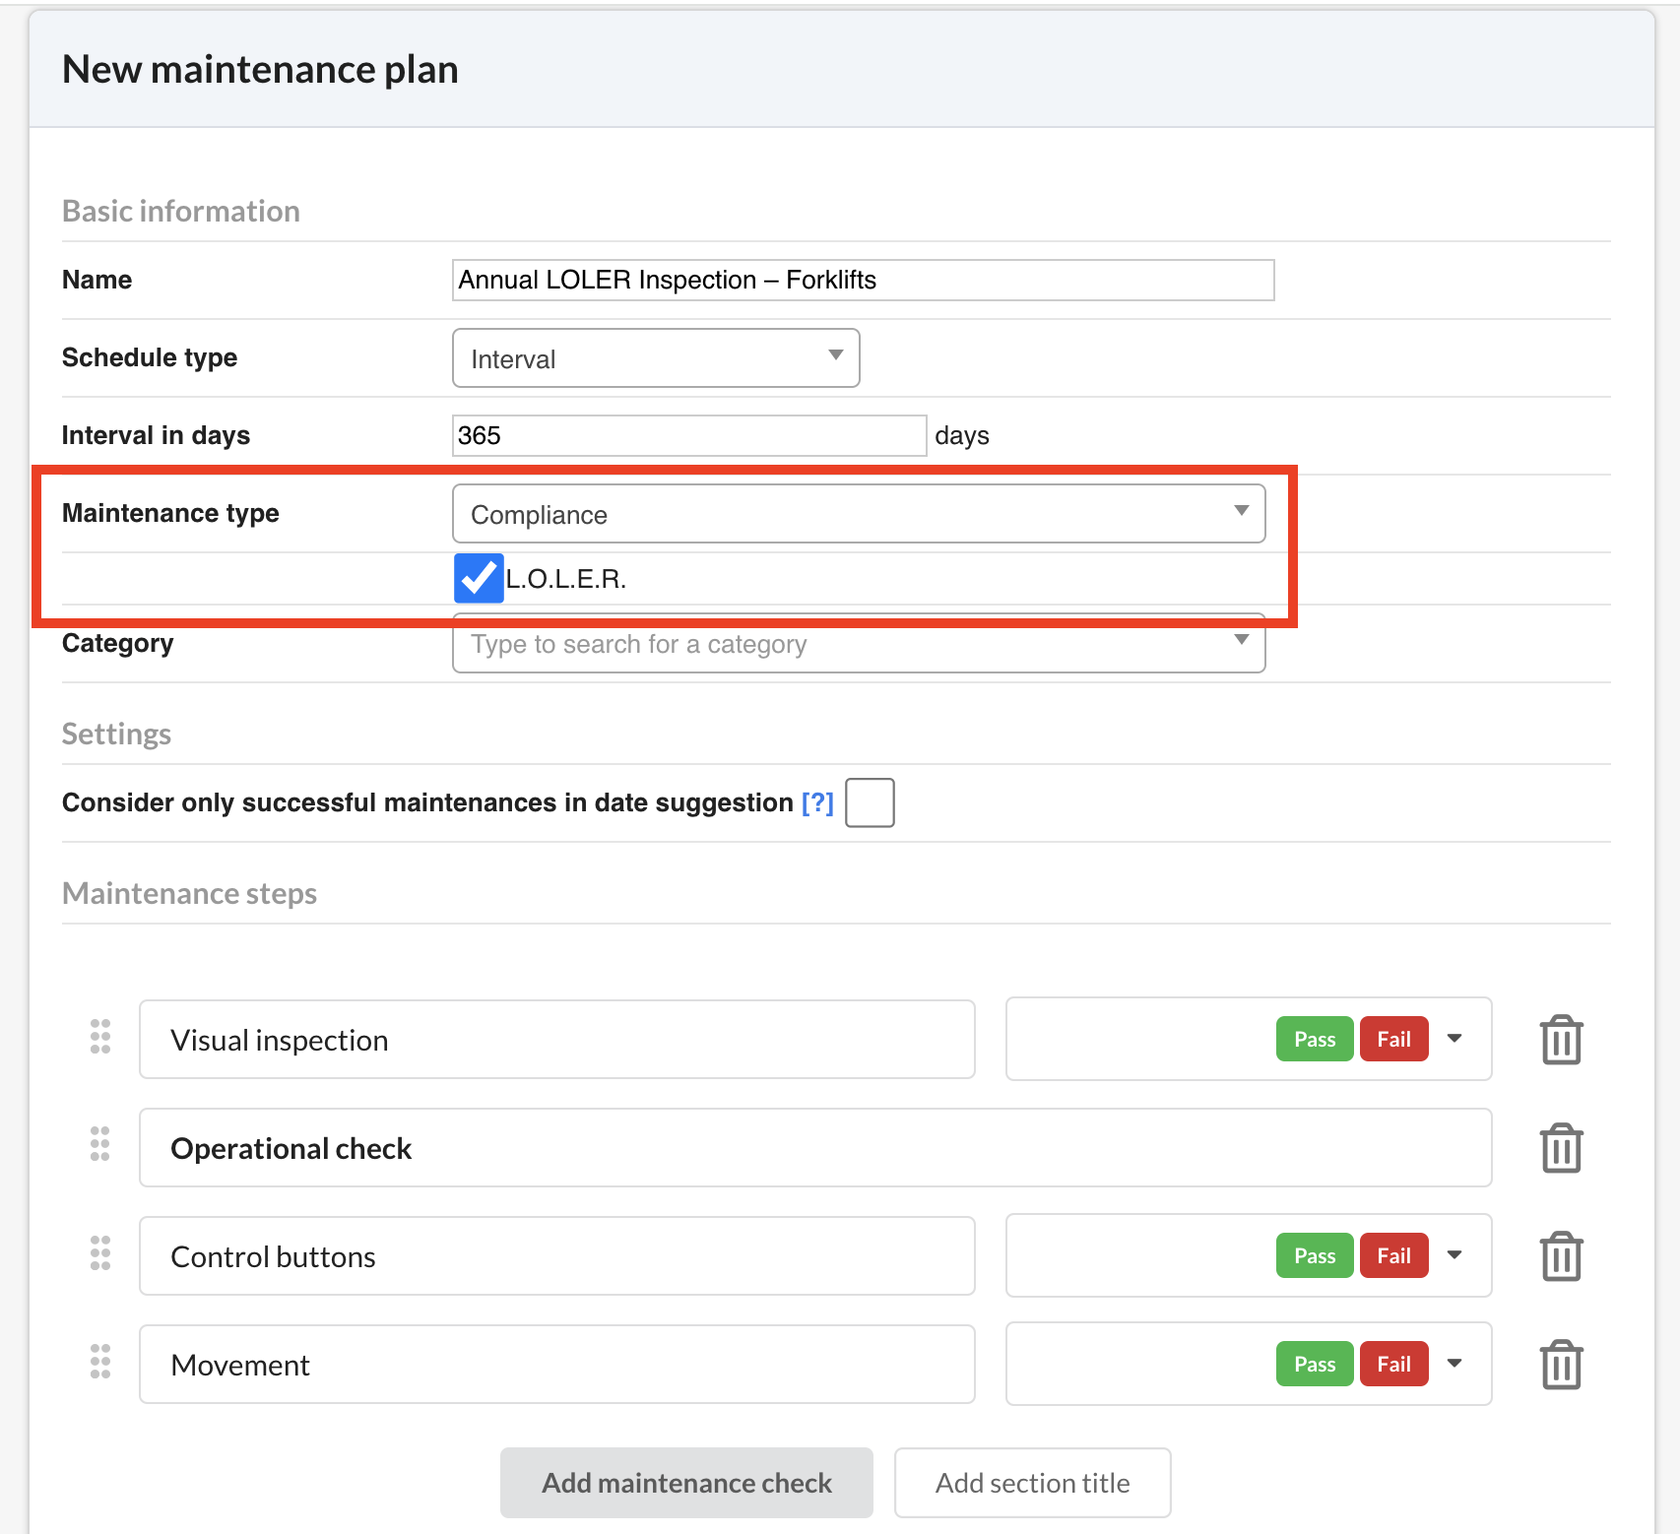Screen dimensions: 1680x1534
Task: Click drag handle beside Control buttons
Action: (x=100, y=1253)
